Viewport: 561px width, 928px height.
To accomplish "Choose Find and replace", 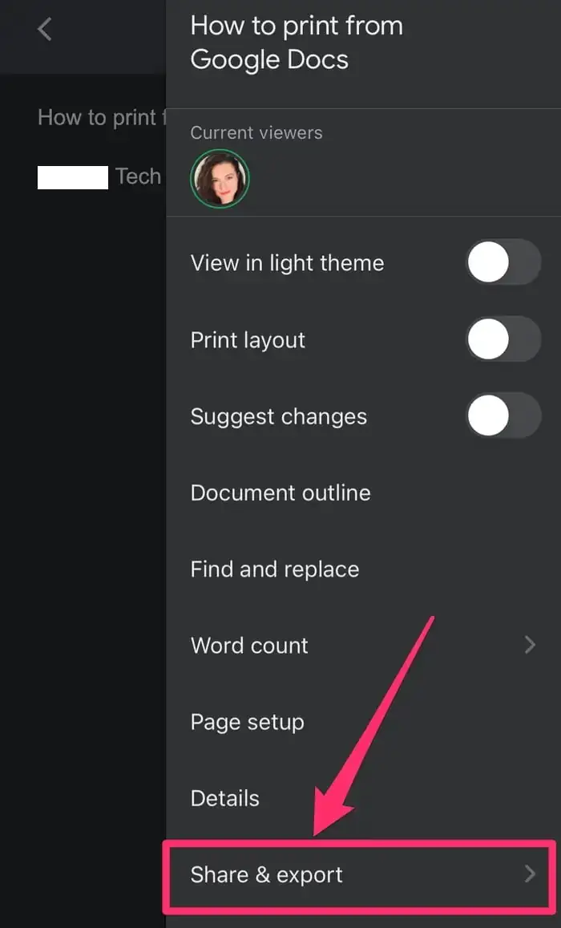I will (363, 569).
